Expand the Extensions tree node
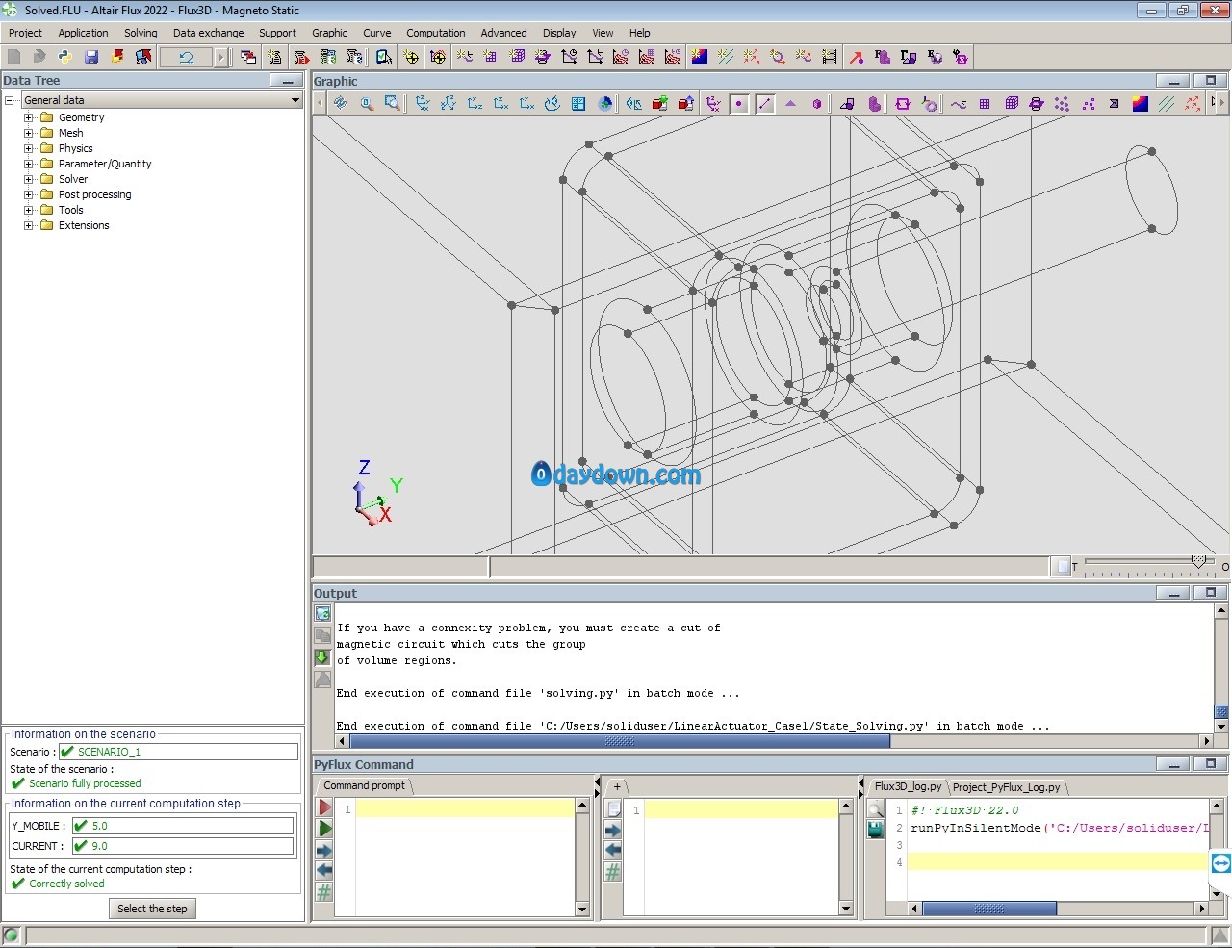1232x948 pixels. (29, 225)
